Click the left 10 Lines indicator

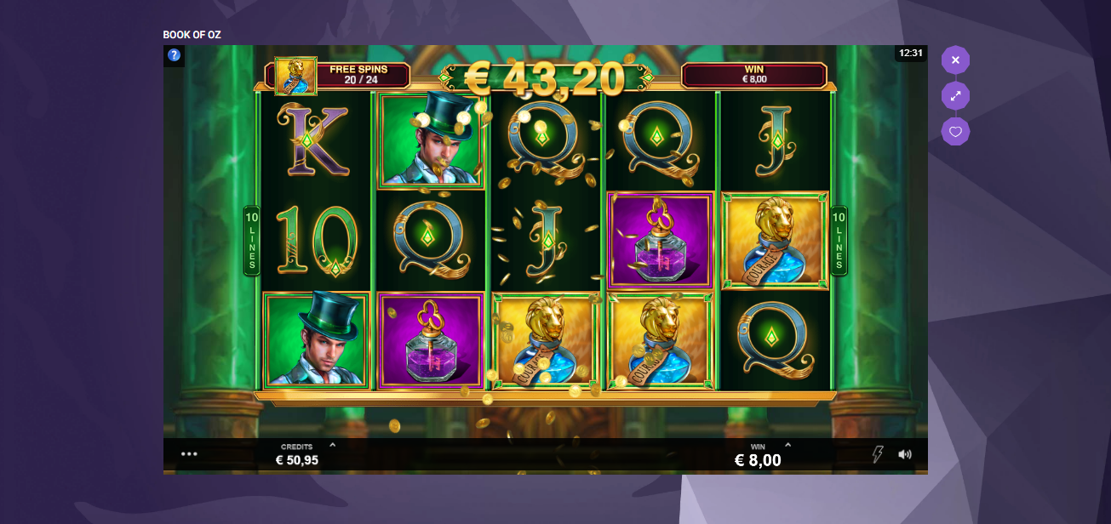pyautogui.click(x=252, y=241)
